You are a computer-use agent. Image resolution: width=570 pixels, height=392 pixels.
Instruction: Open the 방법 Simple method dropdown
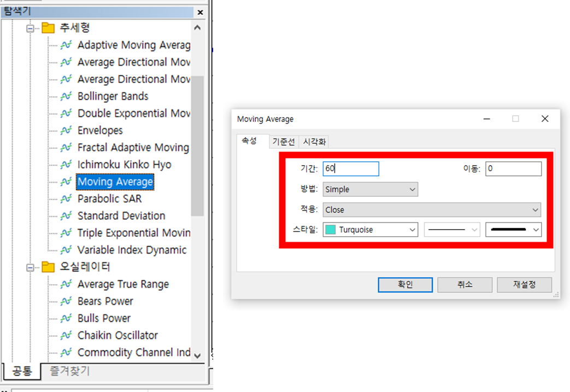coord(370,189)
